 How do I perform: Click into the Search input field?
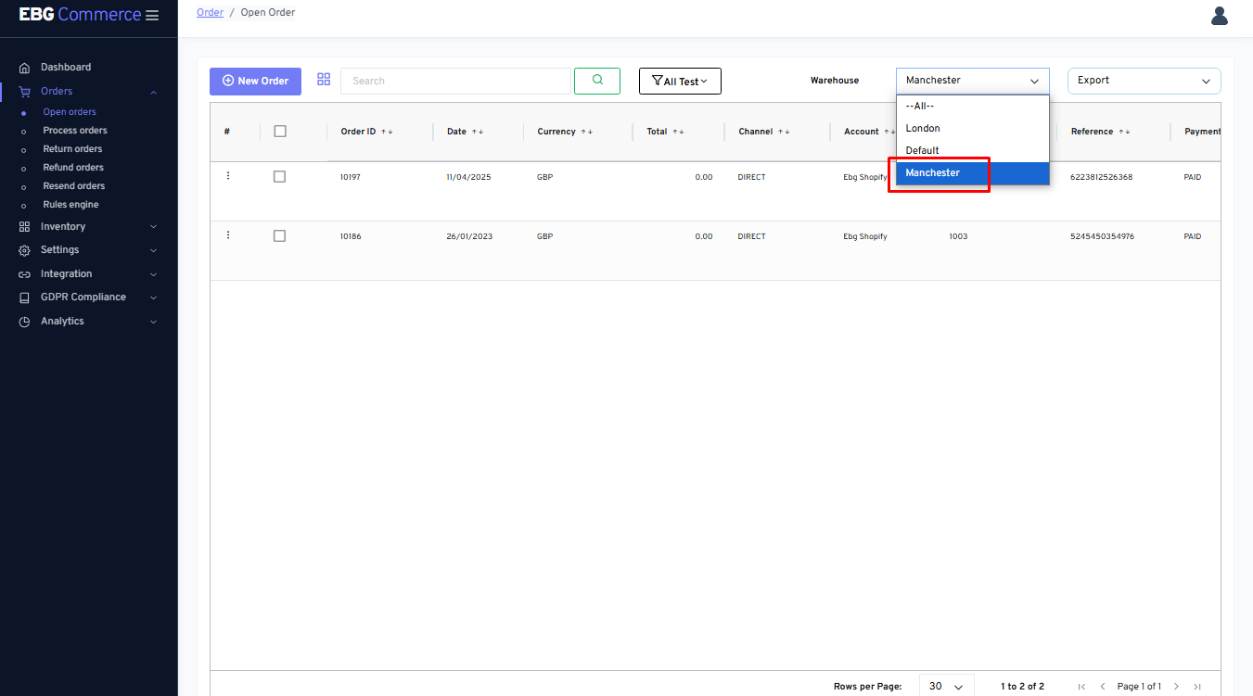455,82
